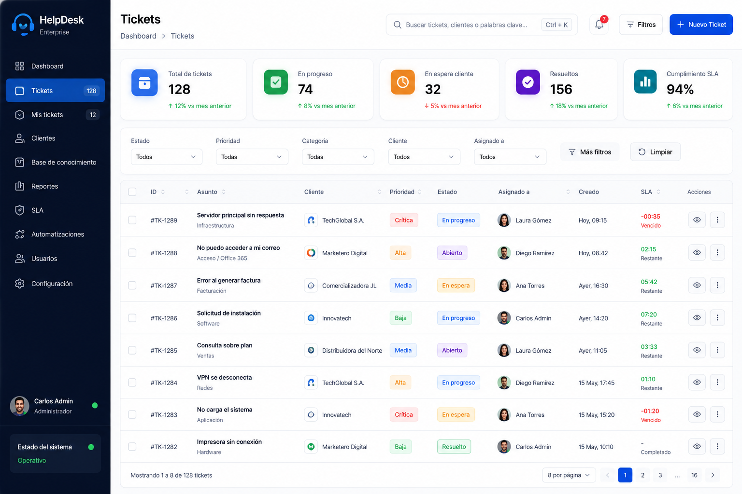The height and width of the screenshot is (494, 742).
Task: Open actions menu for ticket #TK-1288
Action: [717, 252]
